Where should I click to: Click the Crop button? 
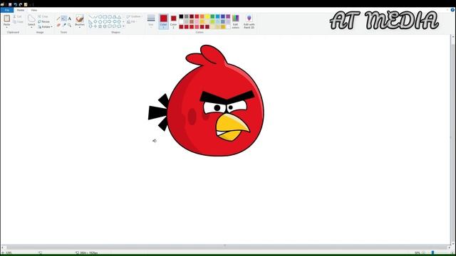43,16
